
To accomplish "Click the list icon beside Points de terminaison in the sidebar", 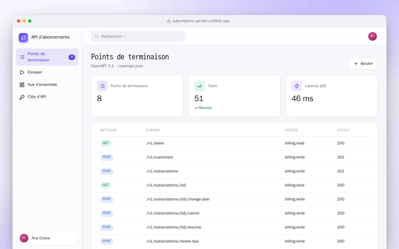I will pos(22,57).
